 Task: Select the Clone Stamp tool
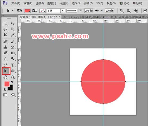pyautogui.click(x=5, y=47)
